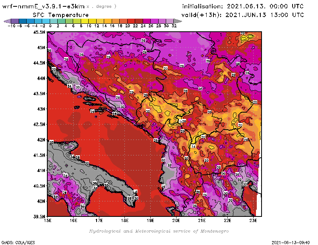The height and width of the screenshot is (245, 318).
Task: Click the red 20 to 22 legend swatch
Action: (131, 21)
